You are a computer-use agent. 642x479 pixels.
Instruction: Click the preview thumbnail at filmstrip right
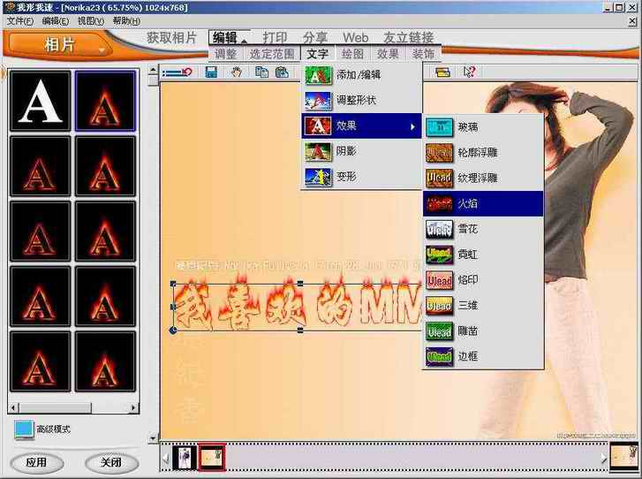point(624,457)
